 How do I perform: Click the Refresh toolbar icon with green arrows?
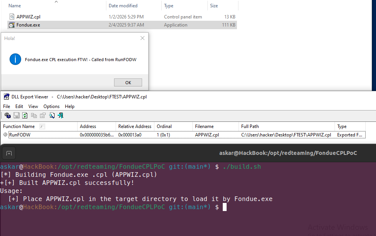[25, 115]
